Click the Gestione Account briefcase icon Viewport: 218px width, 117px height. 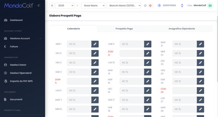point(5,38)
